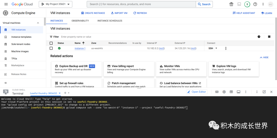Screen dimensions: 277x138
Task: Open the Help Assistant
Action: 244,13
